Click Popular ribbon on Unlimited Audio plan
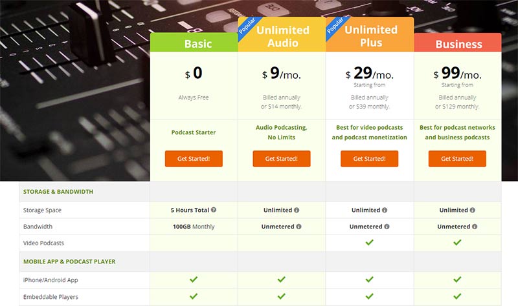Image resolution: width=518 pixels, height=306 pixels. [248, 26]
